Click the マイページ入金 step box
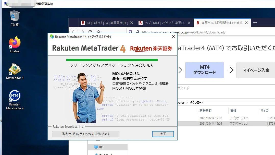The height and width of the screenshot is (155, 275). coord(256,70)
